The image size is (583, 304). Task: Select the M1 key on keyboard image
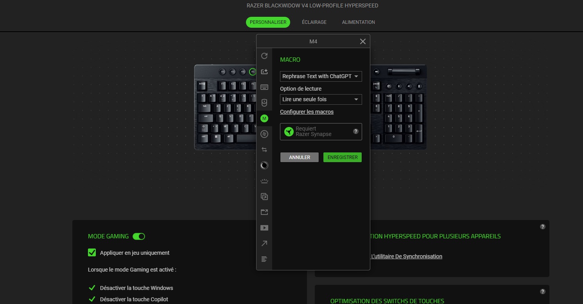(x=222, y=72)
